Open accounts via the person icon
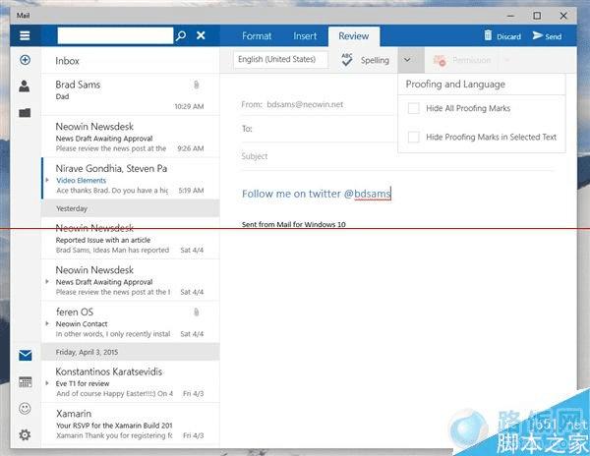 pyautogui.click(x=25, y=86)
